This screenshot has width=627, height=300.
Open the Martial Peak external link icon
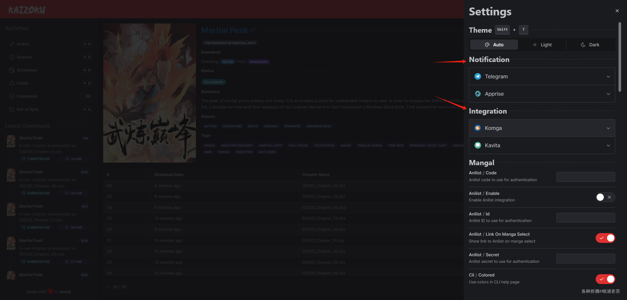(x=253, y=30)
